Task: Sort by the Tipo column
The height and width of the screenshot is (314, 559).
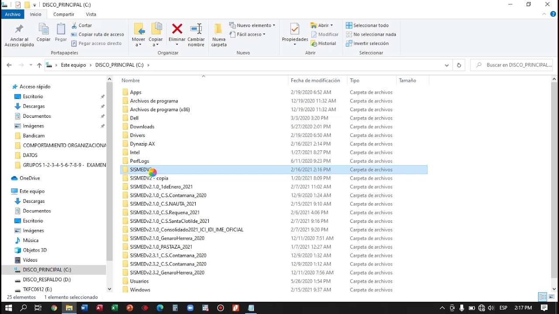Action: [x=372, y=81]
